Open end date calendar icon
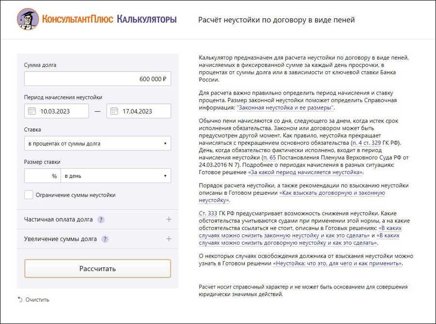Image resolution: width=436 pixels, height=324 pixels. pos(114,111)
